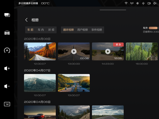Tap the cellular signal tower icon
Viewport: 159px width, 119px height.
(x=132, y=3)
